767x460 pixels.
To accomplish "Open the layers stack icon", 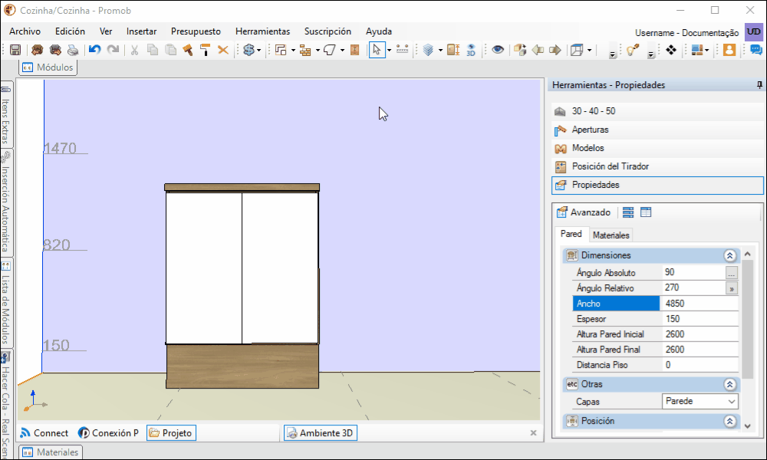I will (x=429, y=50).
